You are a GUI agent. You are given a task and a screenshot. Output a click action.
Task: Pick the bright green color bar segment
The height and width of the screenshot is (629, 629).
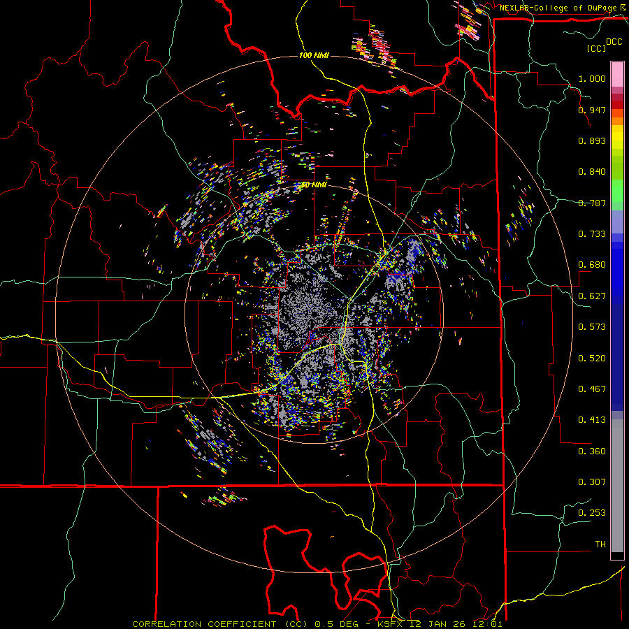click(617, 190)
